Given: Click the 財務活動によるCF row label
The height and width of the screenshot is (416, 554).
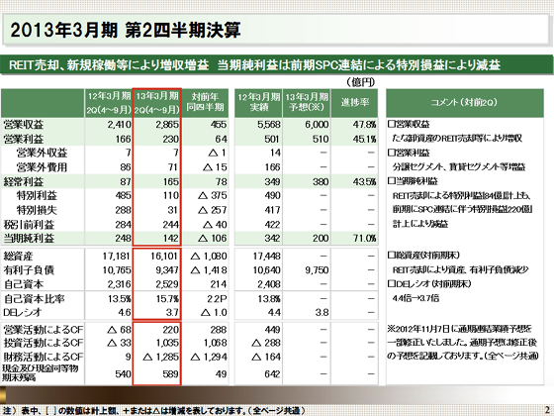Looking at the screenshot, I should (x=44, y=357).
